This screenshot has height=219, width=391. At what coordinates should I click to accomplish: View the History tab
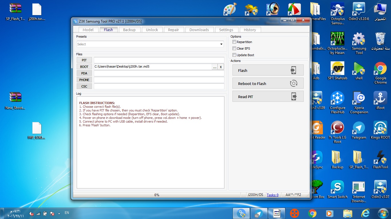coord(250,30)
